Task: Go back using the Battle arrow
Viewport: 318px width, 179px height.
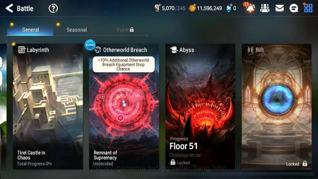Action: click(9, 8)
